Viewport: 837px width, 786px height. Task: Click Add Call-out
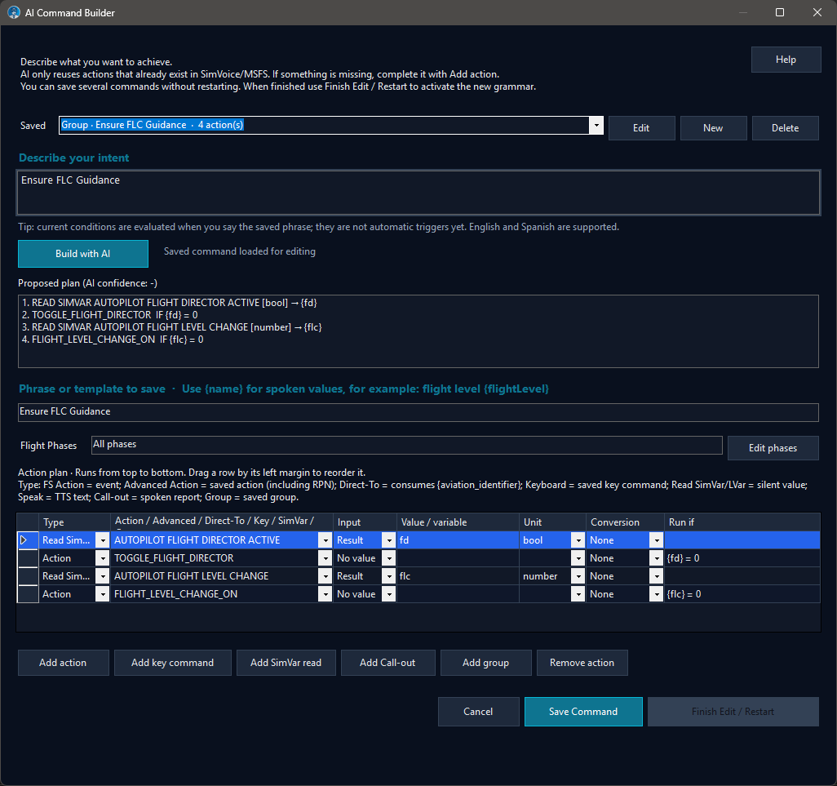[387, 663]
